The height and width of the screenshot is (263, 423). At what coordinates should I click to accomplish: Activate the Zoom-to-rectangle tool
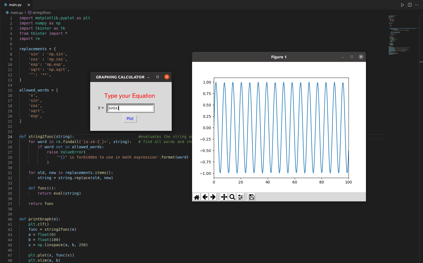pos(232,197)
